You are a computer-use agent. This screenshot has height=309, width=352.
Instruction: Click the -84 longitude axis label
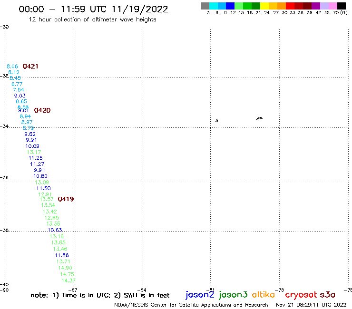[142, 290]
